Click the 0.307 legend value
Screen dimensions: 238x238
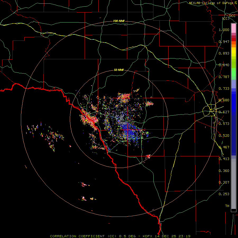click(x=224, y=182)
